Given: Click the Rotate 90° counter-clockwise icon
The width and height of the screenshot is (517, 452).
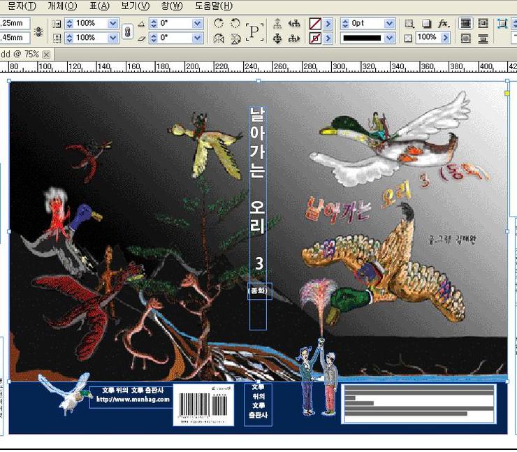Looking at the screenshot, I should pos(235,23).
